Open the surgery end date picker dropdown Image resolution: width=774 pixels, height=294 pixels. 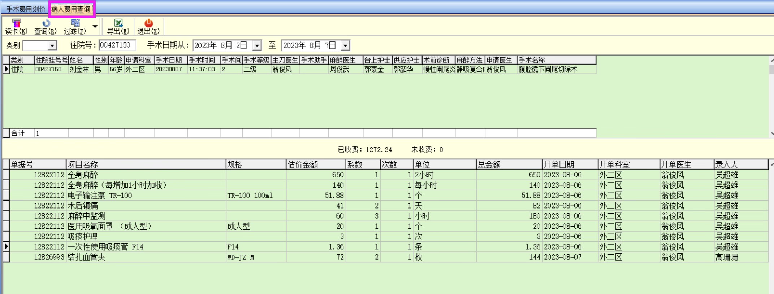pyautogui.click(x=345, y=45)
